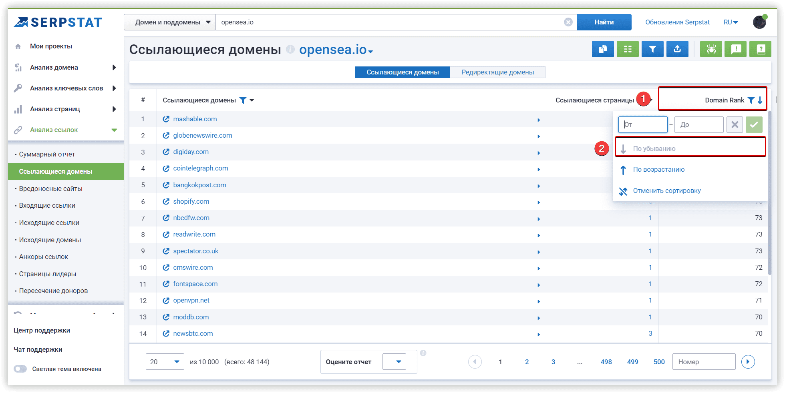This screenshot has width=785, height=393.
Task: Go to page 500 in pagination
Action: tap(659, 362)
